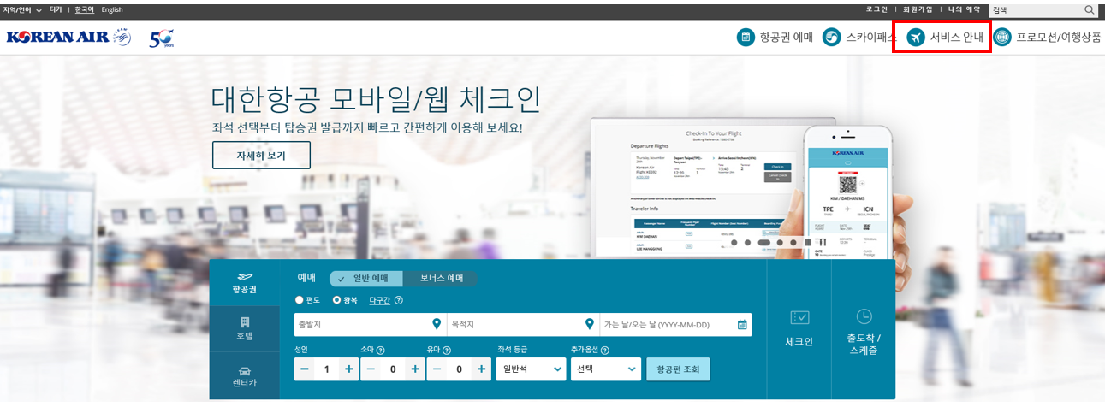Switch language to English
The width and height of the screenshot is (1105, 407).
(x=112, y=9)
